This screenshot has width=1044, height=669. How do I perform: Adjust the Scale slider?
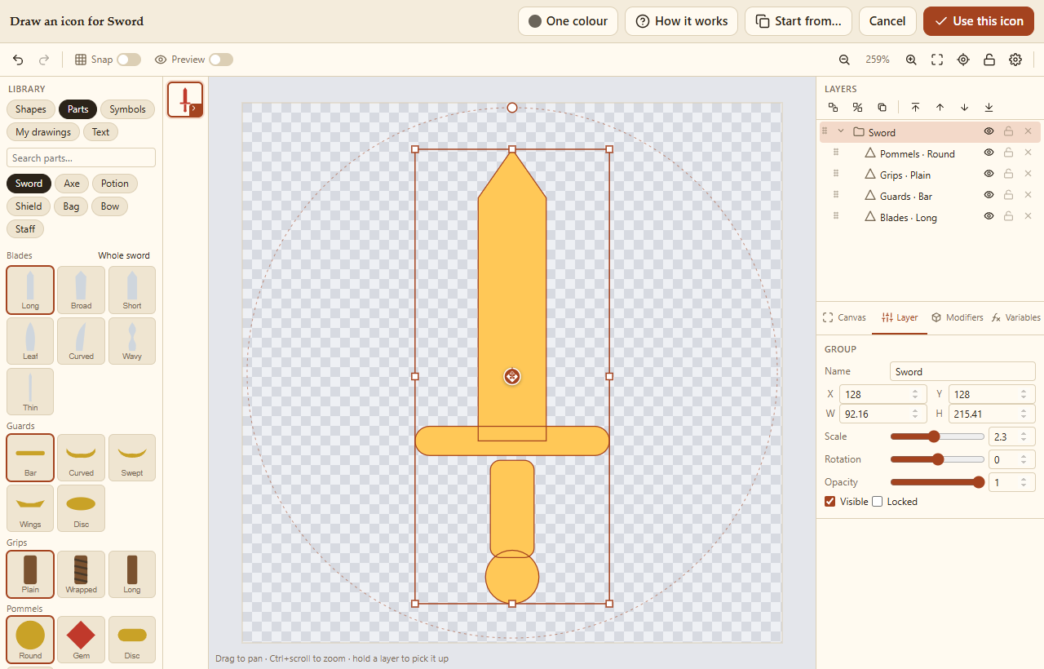[937, 436]
